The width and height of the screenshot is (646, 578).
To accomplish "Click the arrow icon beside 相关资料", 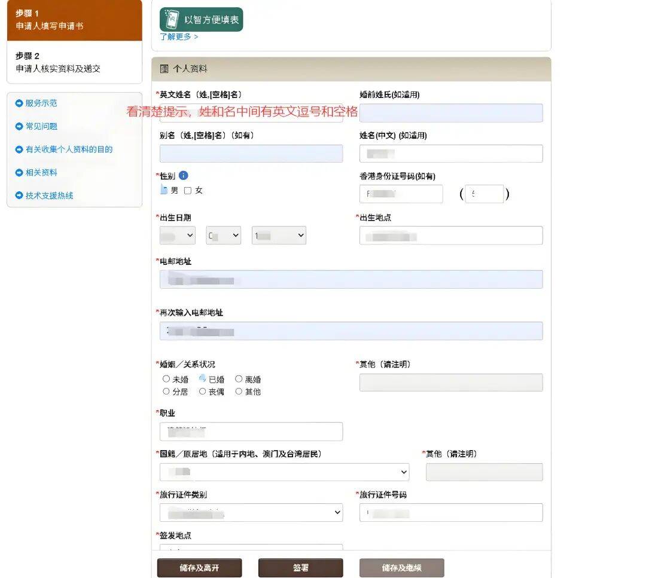I will click(x=19, y=173).
